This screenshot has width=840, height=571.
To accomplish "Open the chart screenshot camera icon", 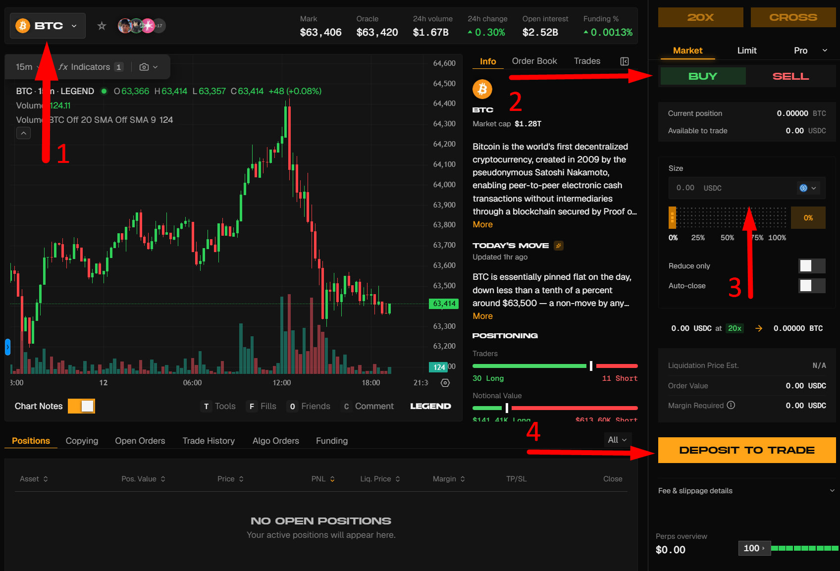I will click(x=144, y=67).
